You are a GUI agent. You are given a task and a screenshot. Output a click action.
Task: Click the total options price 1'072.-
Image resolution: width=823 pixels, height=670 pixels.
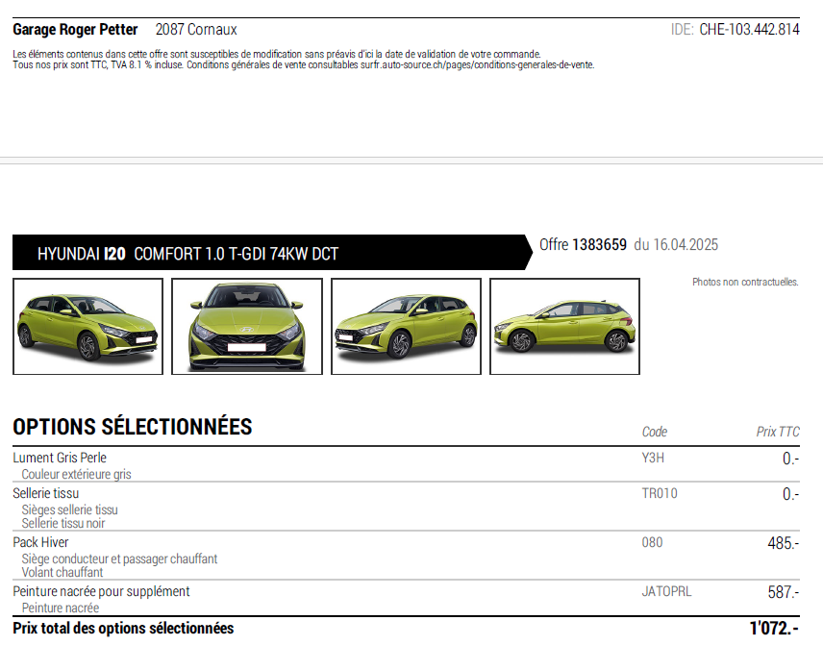(x=774, y=629)
